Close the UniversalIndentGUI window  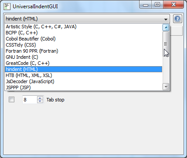click(x=173, y=5)
